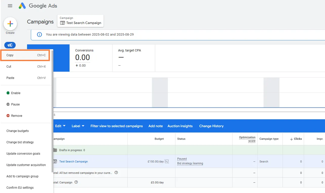Choose Add to campaign group
325x193 pixels.
(x=26, y=176)
